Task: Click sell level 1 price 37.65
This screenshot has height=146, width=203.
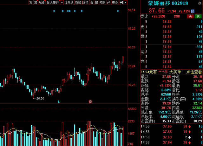Action: 167,42
